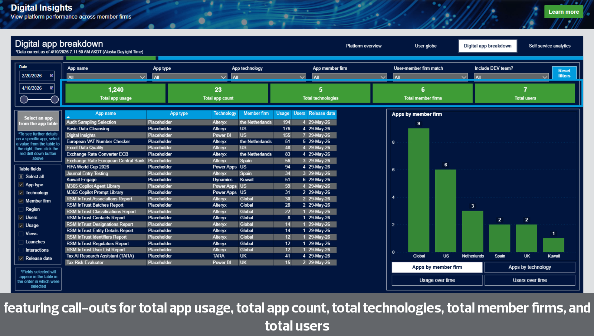
Task: Switch to the Platform overview tab
Action: (364, 46)
